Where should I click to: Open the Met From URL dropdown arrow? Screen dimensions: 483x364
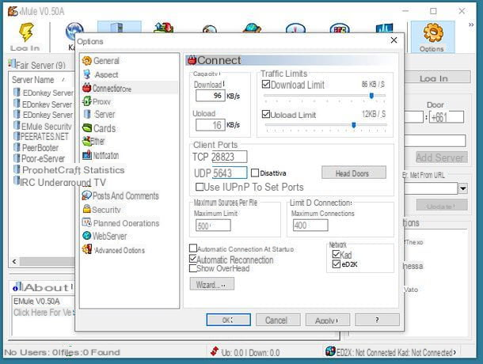point(463,188)
